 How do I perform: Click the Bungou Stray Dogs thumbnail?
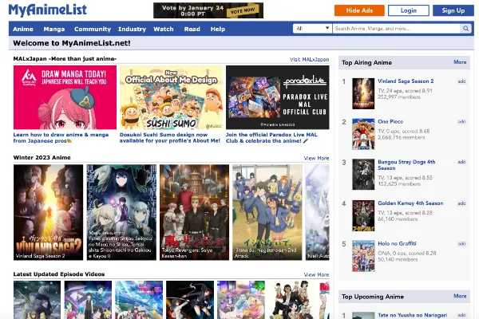point(363,175)
